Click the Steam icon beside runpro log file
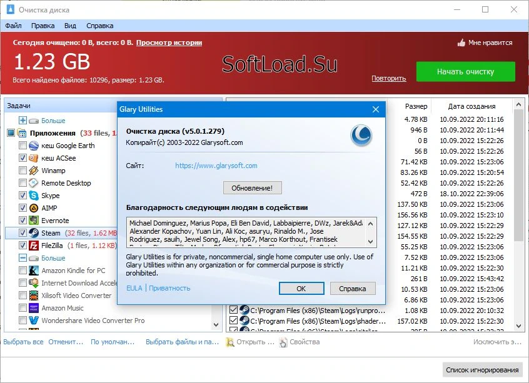Image resolution: width=529 pixels, height=383 pixels. coord(244,310)
